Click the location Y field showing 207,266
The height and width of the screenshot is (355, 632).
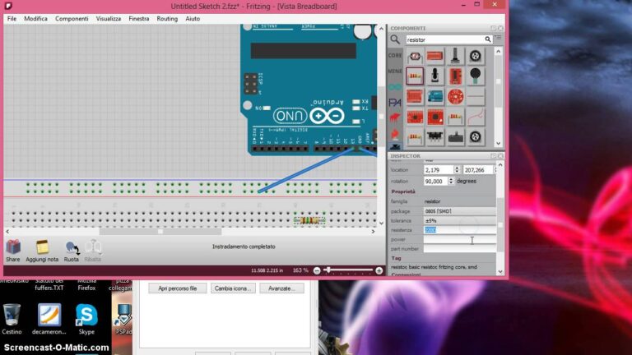tap(478, 170)
